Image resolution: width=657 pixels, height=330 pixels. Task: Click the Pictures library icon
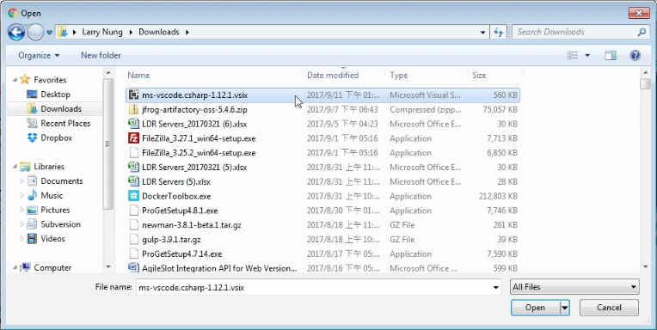33,210
